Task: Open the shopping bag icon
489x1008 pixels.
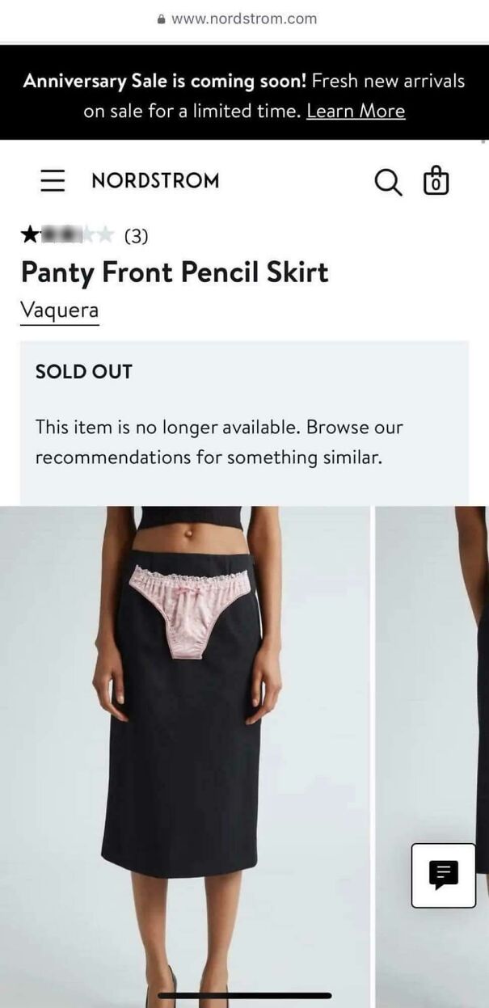Action: (436, 180)
